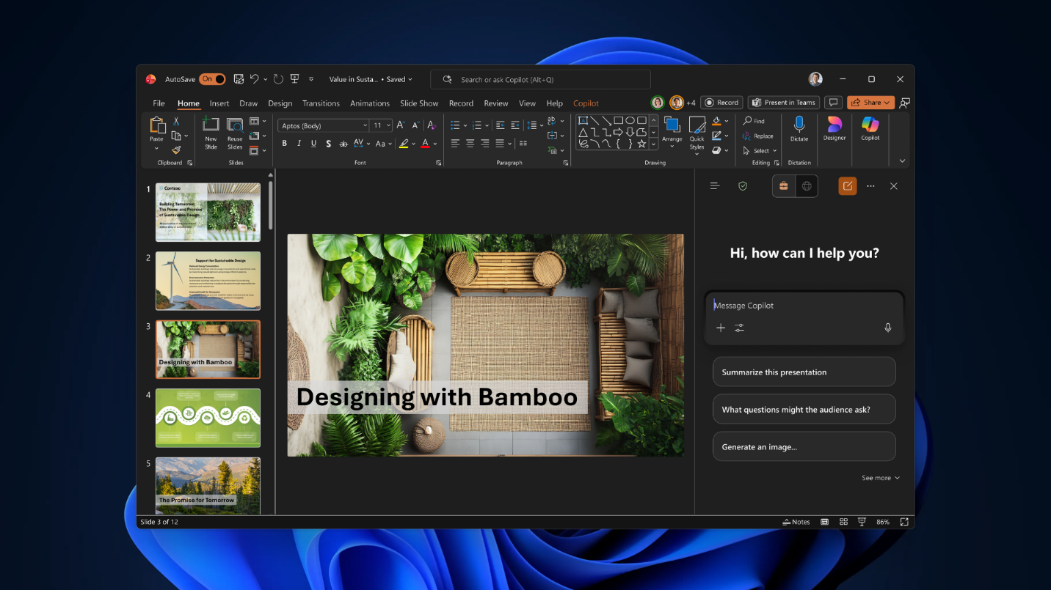Start Dictate microphone
The width and height of the screenshot is (1051, 590).
pos(799,129)
